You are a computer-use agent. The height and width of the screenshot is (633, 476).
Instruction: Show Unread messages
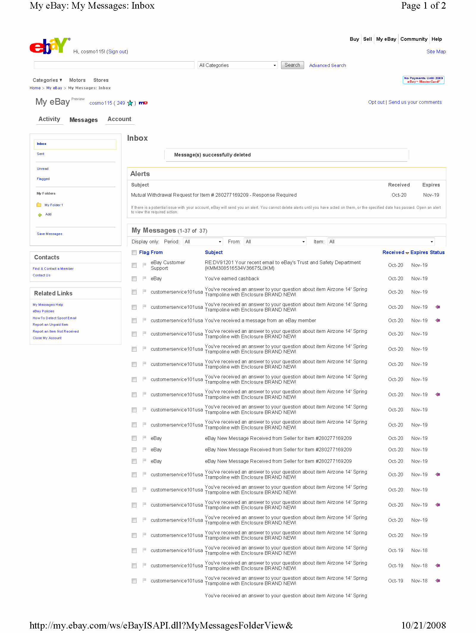point(43,169)
